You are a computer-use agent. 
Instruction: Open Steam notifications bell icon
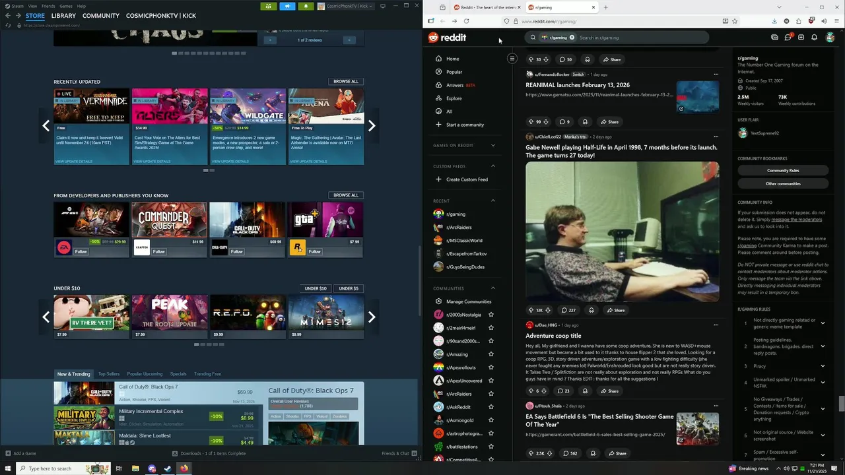coord(306,6)
